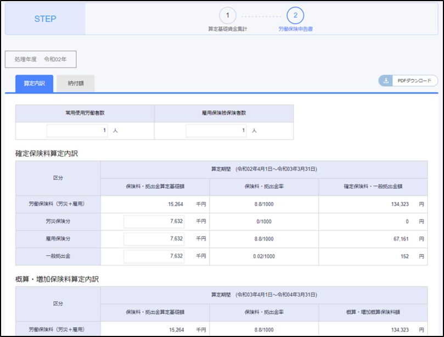Viewport: 444px width, 337px height.
Task: Click the 労働保険申告書 step label
Action: click(295, 29)
